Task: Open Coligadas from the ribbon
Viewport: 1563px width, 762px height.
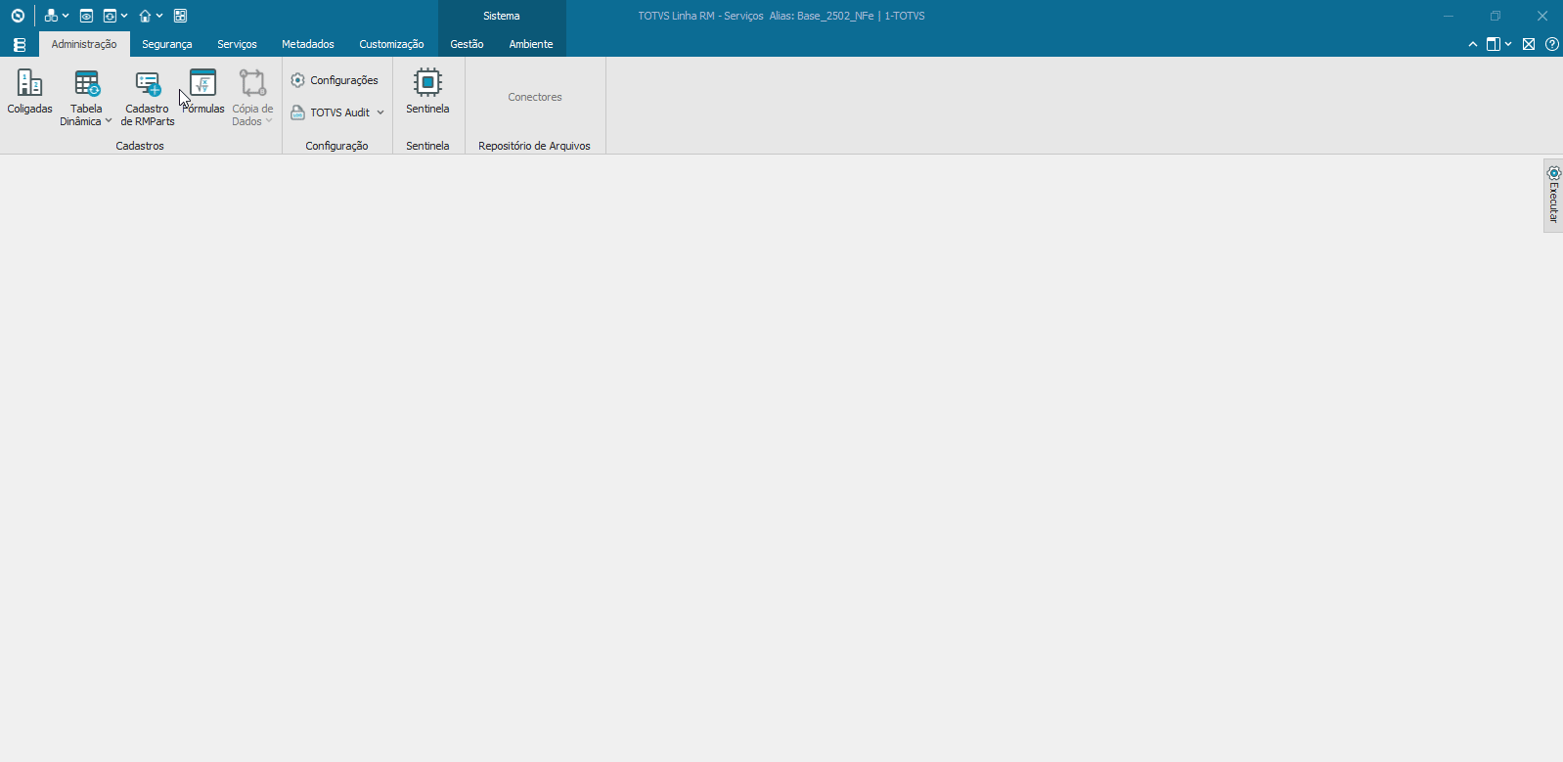Action: coord(30,92)
